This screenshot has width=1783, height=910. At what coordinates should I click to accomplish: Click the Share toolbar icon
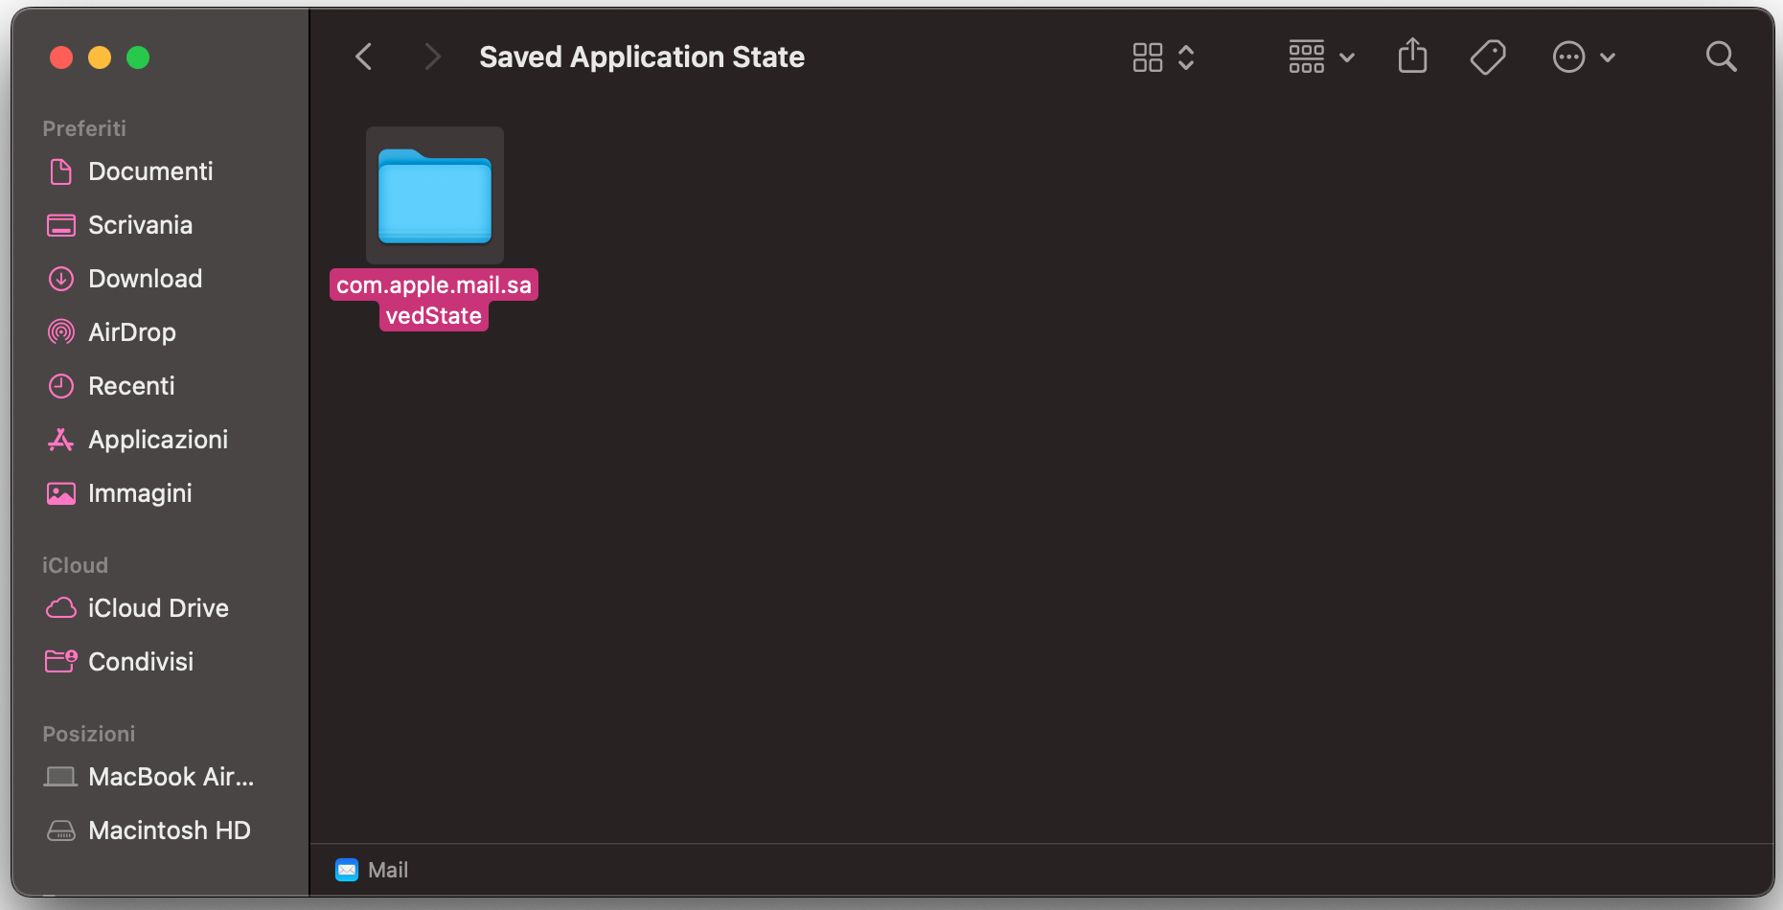click(x=1412, y=57)
